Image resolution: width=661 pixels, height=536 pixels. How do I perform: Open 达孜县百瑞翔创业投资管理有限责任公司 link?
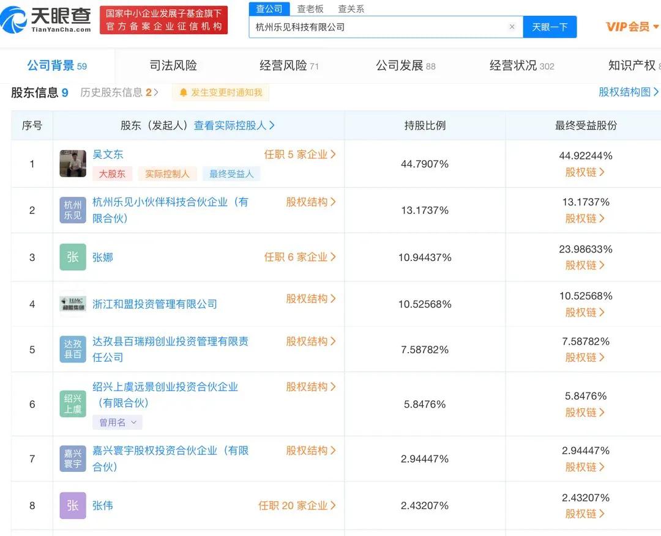coord(170,349)
